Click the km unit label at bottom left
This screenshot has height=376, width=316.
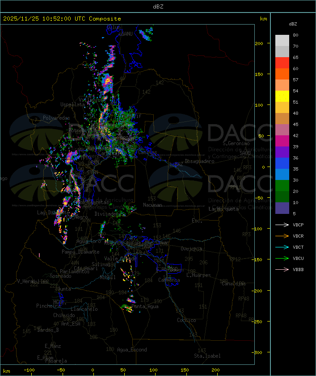point(6,371)
